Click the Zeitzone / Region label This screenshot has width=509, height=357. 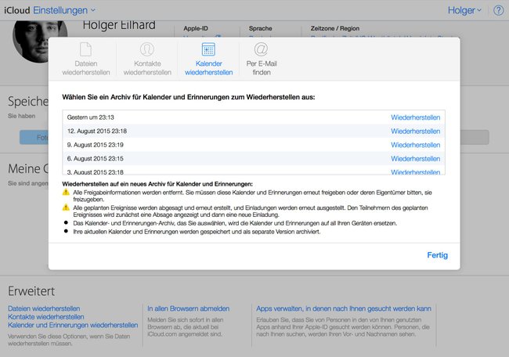[334, 28]
